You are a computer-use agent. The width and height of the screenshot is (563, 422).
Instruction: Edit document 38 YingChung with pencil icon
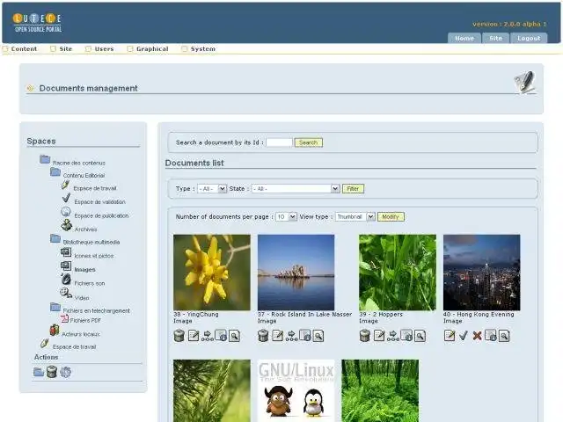(194, 336)
